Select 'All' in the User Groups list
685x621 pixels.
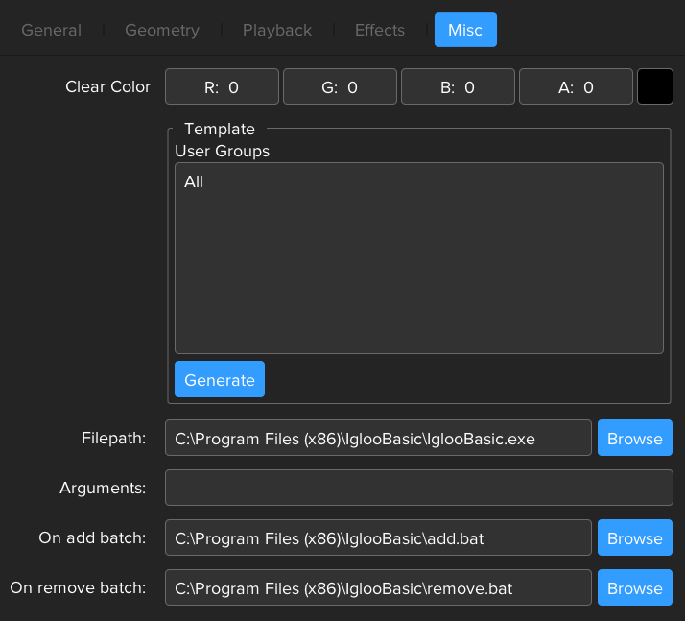point(195,181)
